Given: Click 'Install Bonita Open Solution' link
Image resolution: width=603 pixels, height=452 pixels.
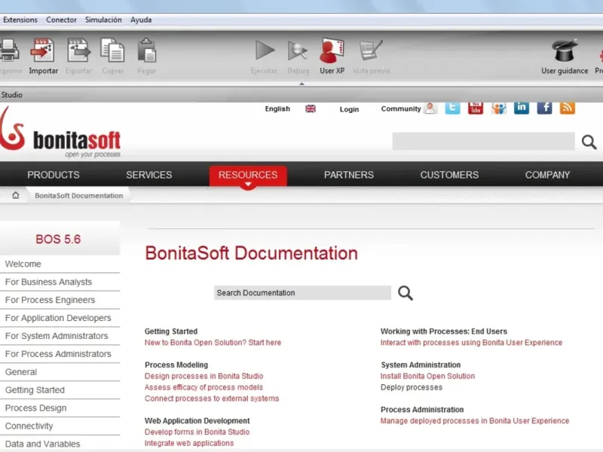Looking at the screenshot, I should (x=427, y=376).
